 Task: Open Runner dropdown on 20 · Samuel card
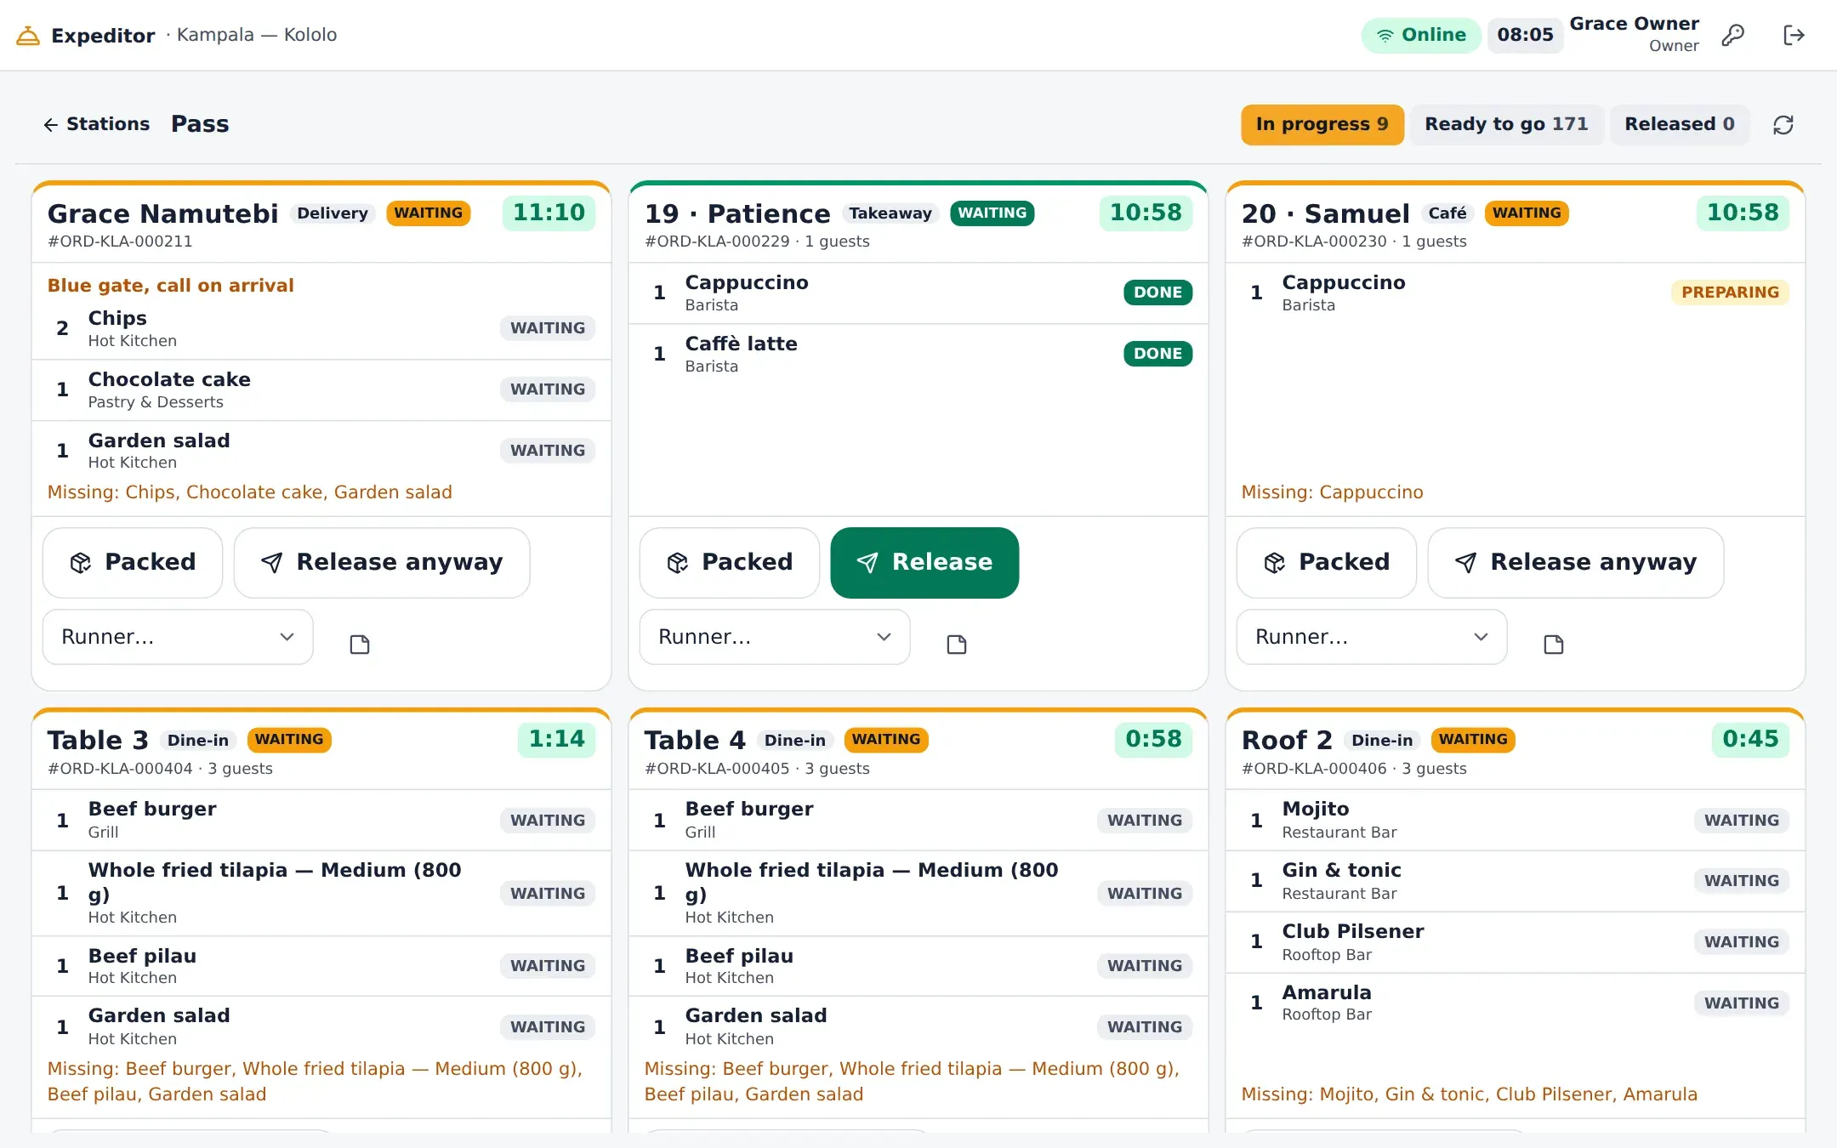pos(1372,637)
